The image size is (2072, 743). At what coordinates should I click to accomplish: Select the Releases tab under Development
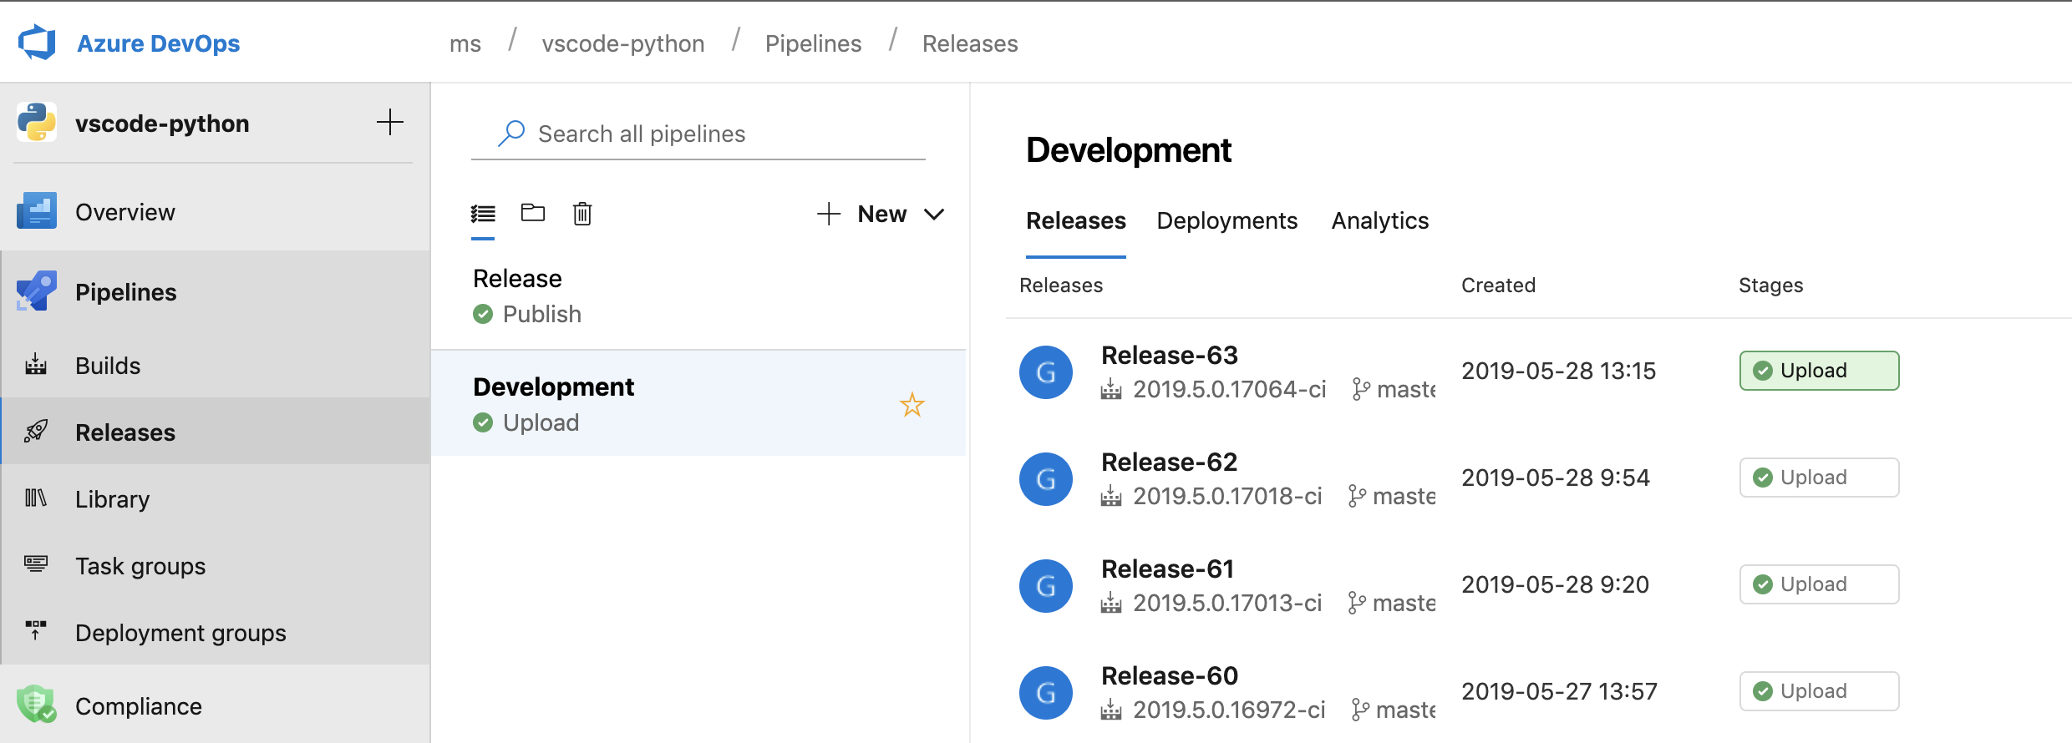pos(1075,220)
